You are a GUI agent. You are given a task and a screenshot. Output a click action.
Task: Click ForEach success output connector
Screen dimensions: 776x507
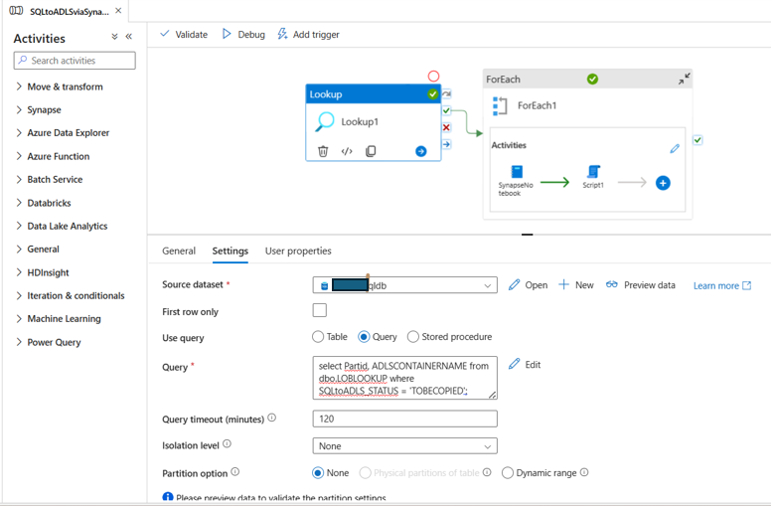click(x=698, y=140)
